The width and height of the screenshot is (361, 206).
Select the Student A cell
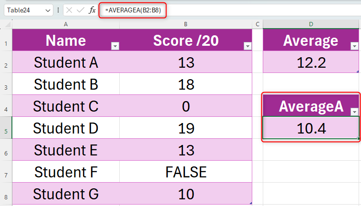[66, 62]
